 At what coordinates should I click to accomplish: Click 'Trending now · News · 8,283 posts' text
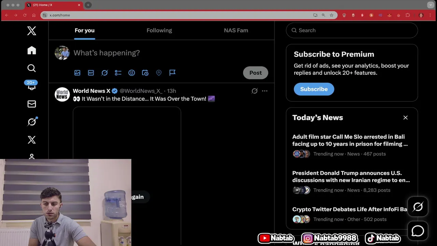(352, 190)
